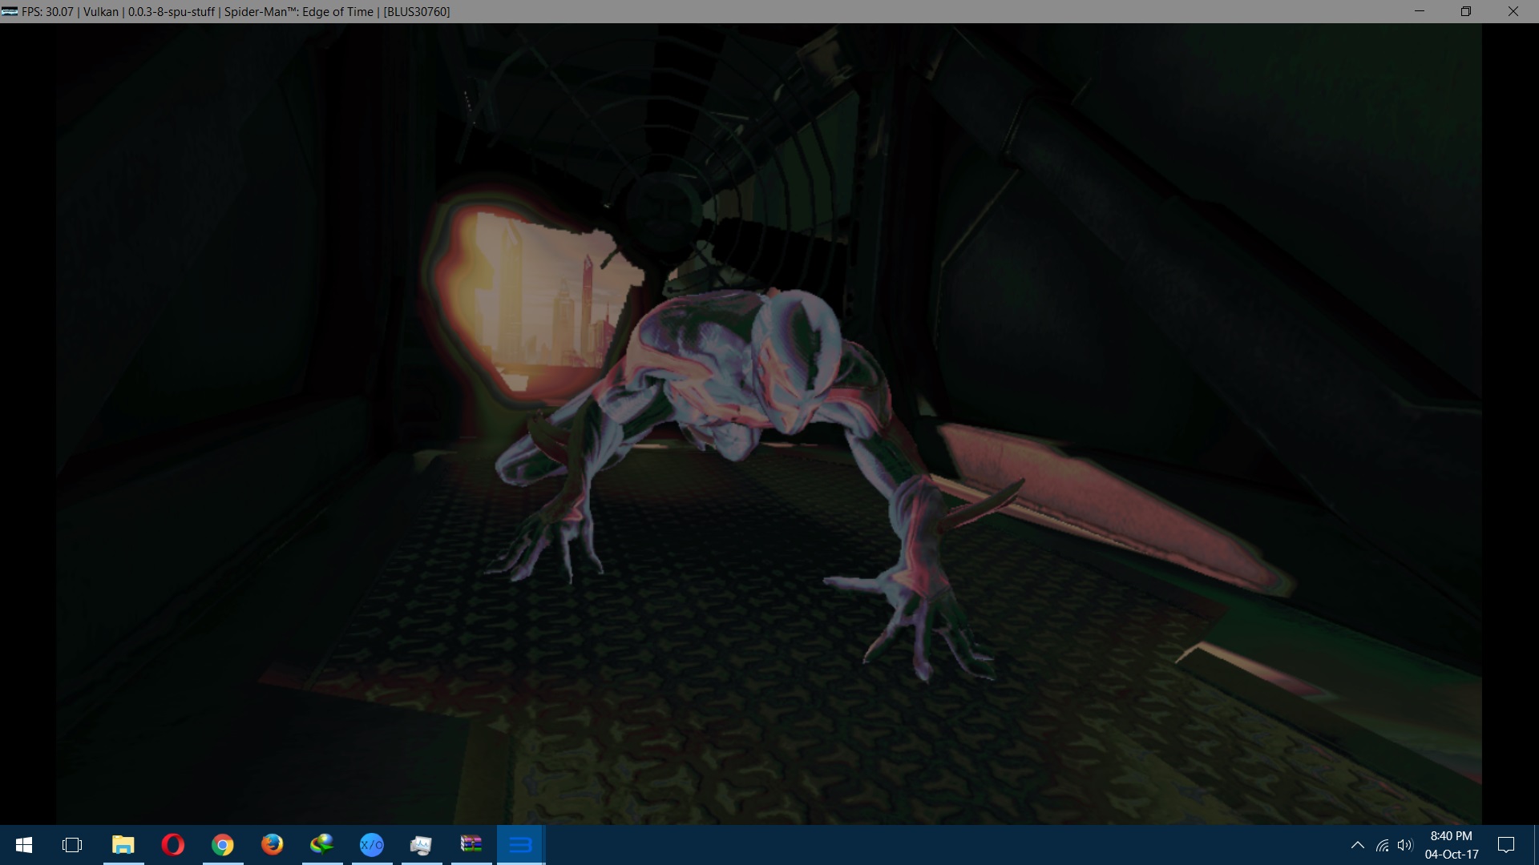Restore down the Spider-Man game window
The height and width of the screenshot is (865, 1539).
pyautogui.click(x=1465, y=11)
